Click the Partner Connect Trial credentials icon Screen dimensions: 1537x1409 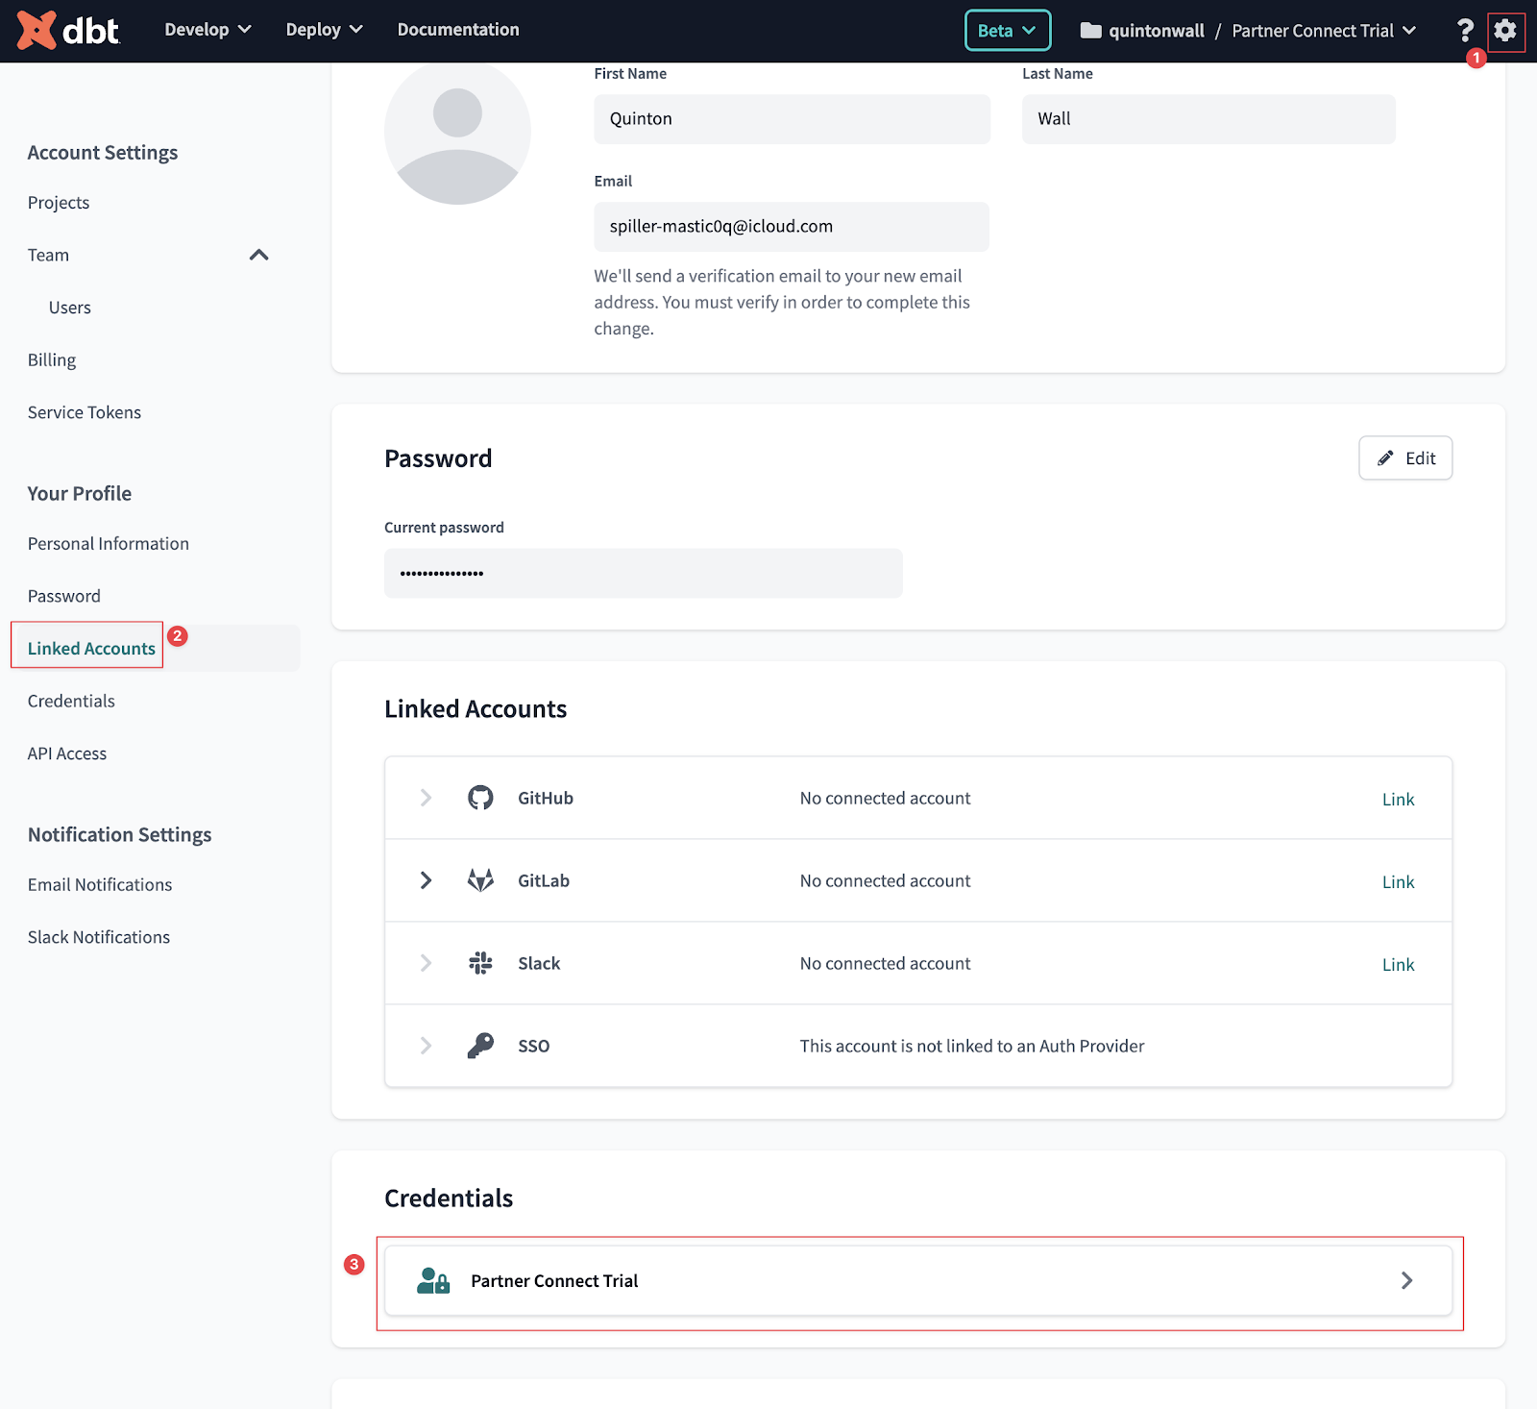433,1280
